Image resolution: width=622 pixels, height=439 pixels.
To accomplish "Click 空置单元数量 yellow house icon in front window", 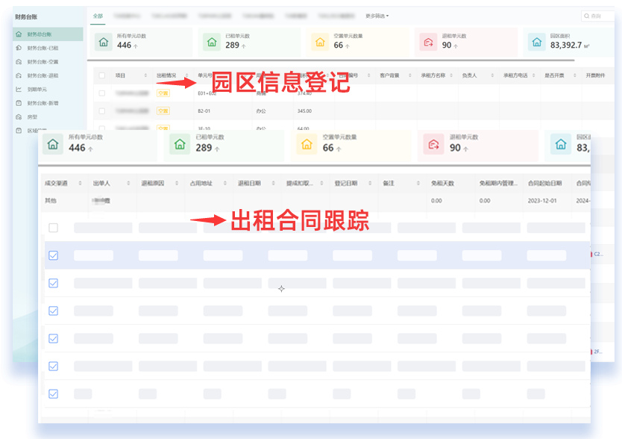I will click(x=307, y=144).
